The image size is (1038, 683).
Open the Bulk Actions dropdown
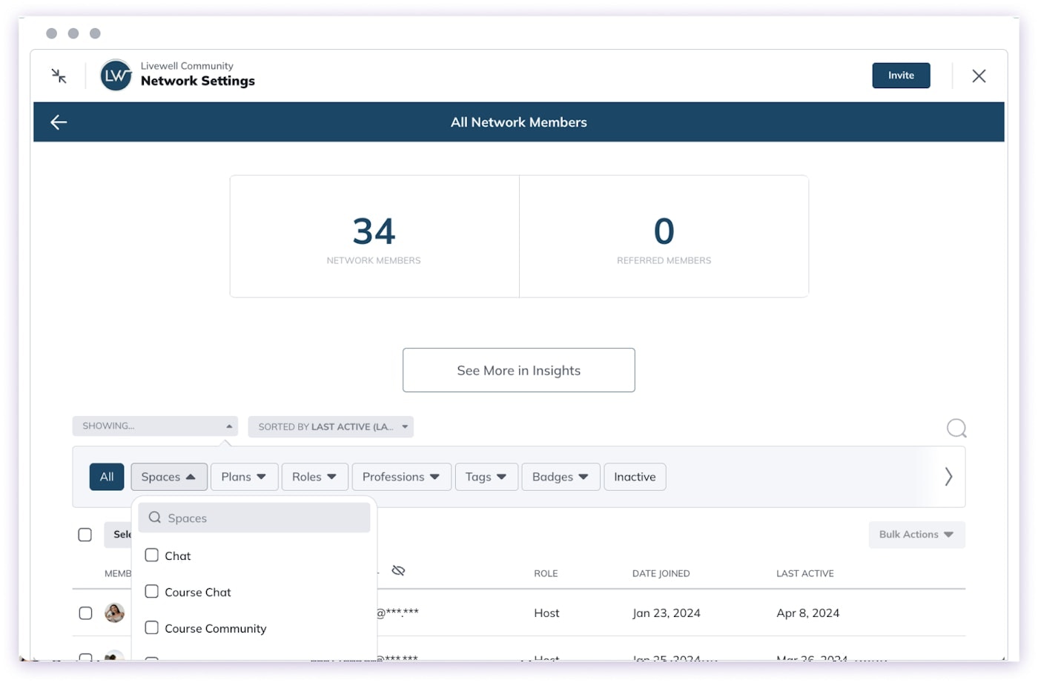click(916, 535)
